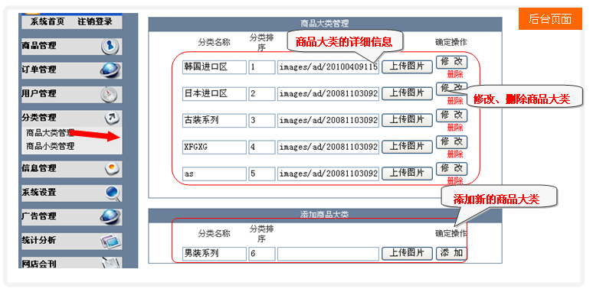This screenshot has height=292, width=593.
Task: Click the 商品大类管理 panel header text
Action: coord(325,24)
